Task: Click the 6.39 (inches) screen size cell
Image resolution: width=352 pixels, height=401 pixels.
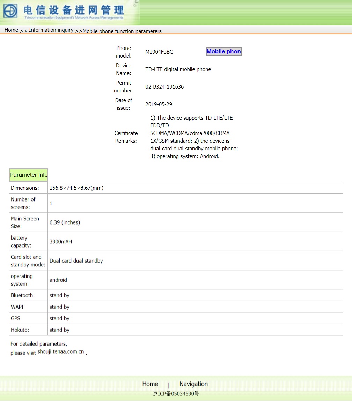Action: tap(65, 222)
